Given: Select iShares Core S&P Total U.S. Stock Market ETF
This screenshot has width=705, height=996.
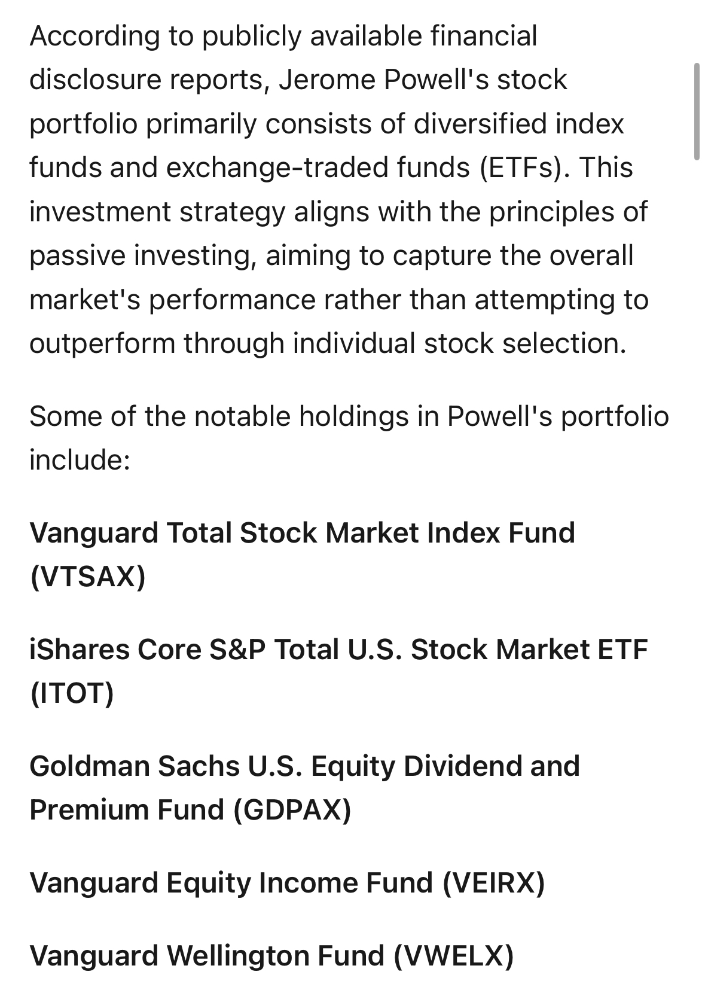Looking at the screenshot, I should point(338,671).
